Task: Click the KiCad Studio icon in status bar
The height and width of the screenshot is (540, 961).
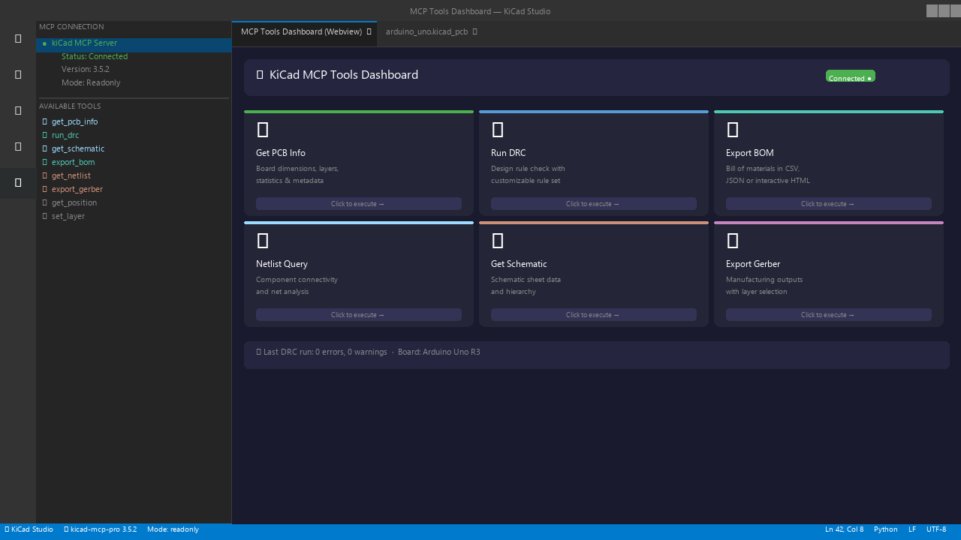Action: point(7,529)
